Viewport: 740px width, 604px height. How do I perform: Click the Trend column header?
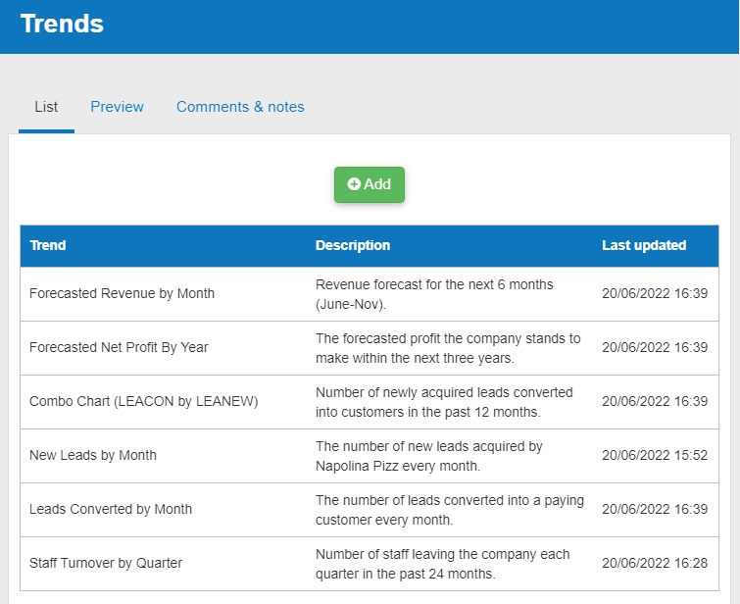(48, 245)
